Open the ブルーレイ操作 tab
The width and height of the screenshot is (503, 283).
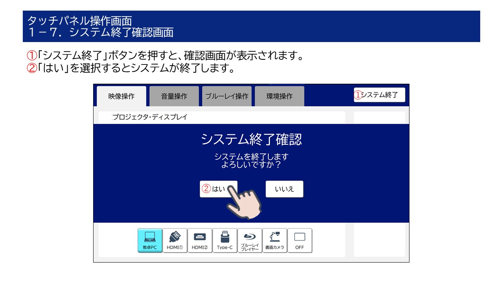[227, 96]
